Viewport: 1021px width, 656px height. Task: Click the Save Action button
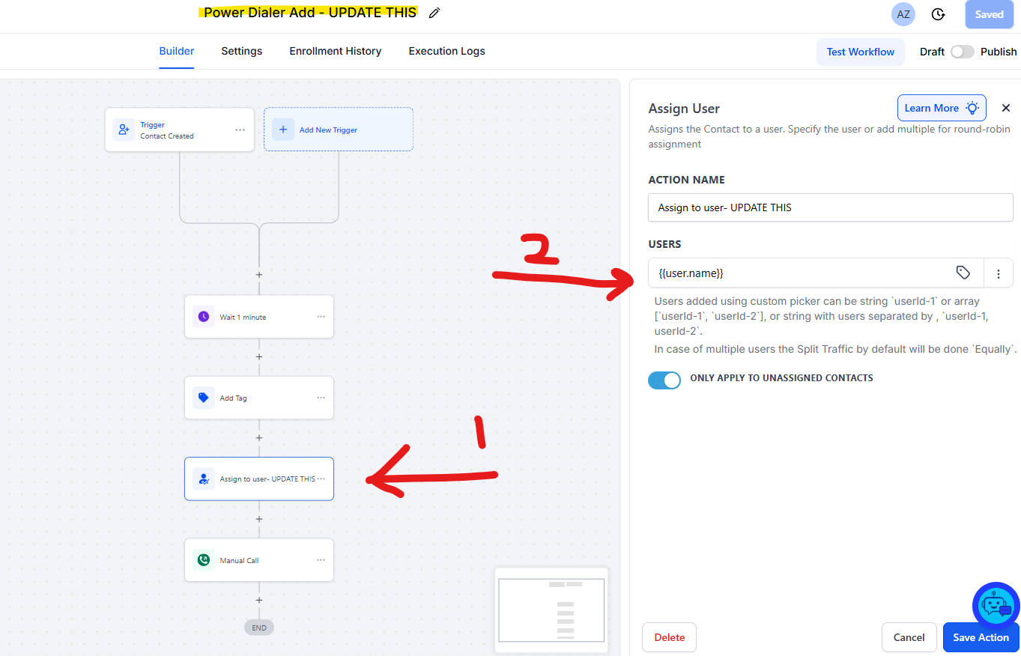pos(981,637)
